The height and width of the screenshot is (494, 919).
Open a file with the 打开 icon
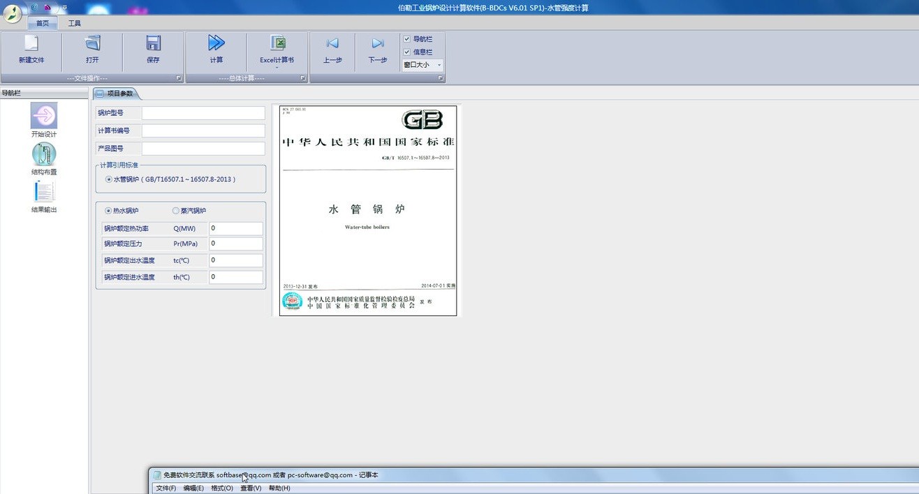pyautogui.click(x=91, y=50)
